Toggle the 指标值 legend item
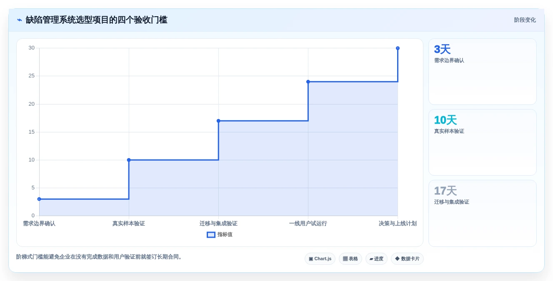This screenshot has height=281, width=553. (x=220, y=235)
